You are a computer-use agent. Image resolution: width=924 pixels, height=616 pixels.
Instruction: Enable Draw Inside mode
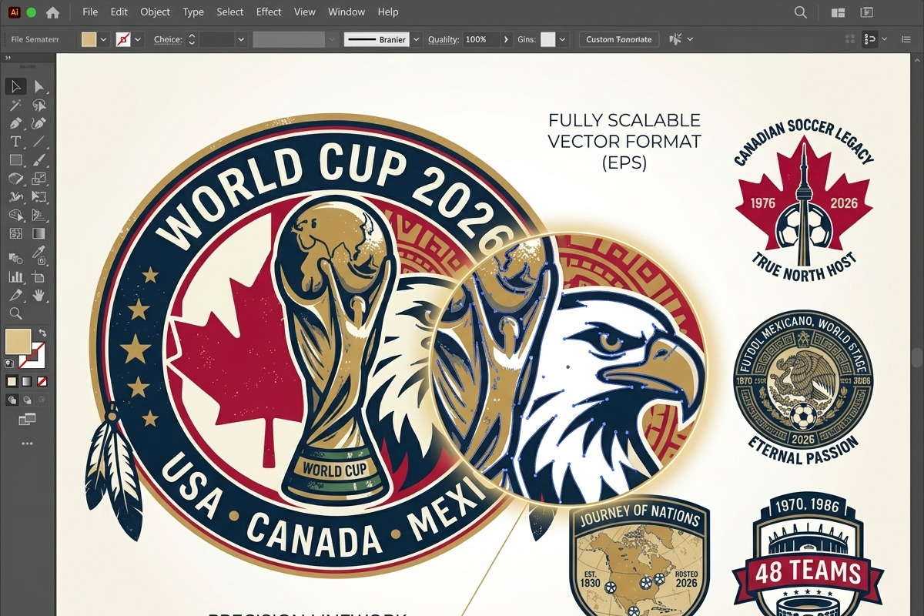coord(42,400)
